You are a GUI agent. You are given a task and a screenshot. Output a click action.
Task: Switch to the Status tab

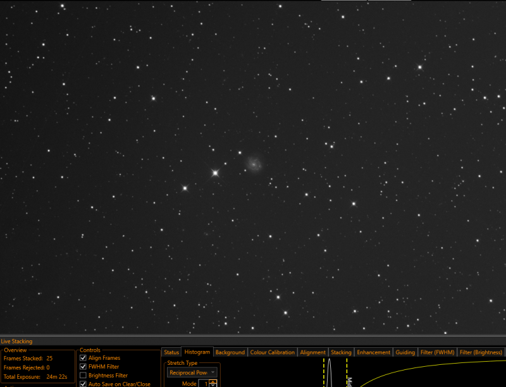171,352
